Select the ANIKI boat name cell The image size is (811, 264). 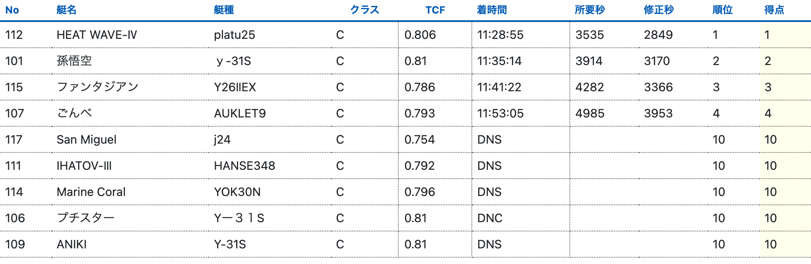pyautogui.click(x=72, y=244)
